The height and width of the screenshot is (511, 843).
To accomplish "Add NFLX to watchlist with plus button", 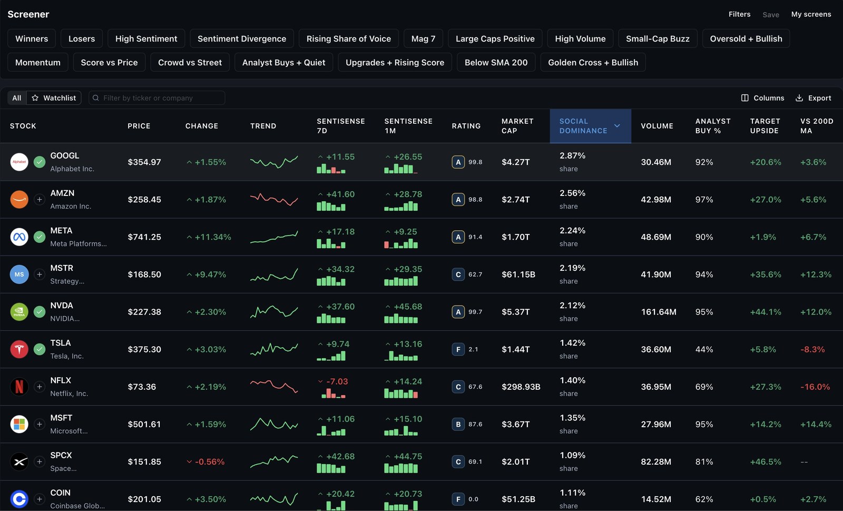I will click(40, 386).
